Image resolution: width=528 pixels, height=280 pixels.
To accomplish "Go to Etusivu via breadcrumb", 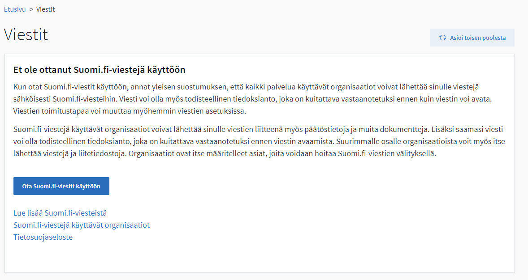I will [15, 9].
